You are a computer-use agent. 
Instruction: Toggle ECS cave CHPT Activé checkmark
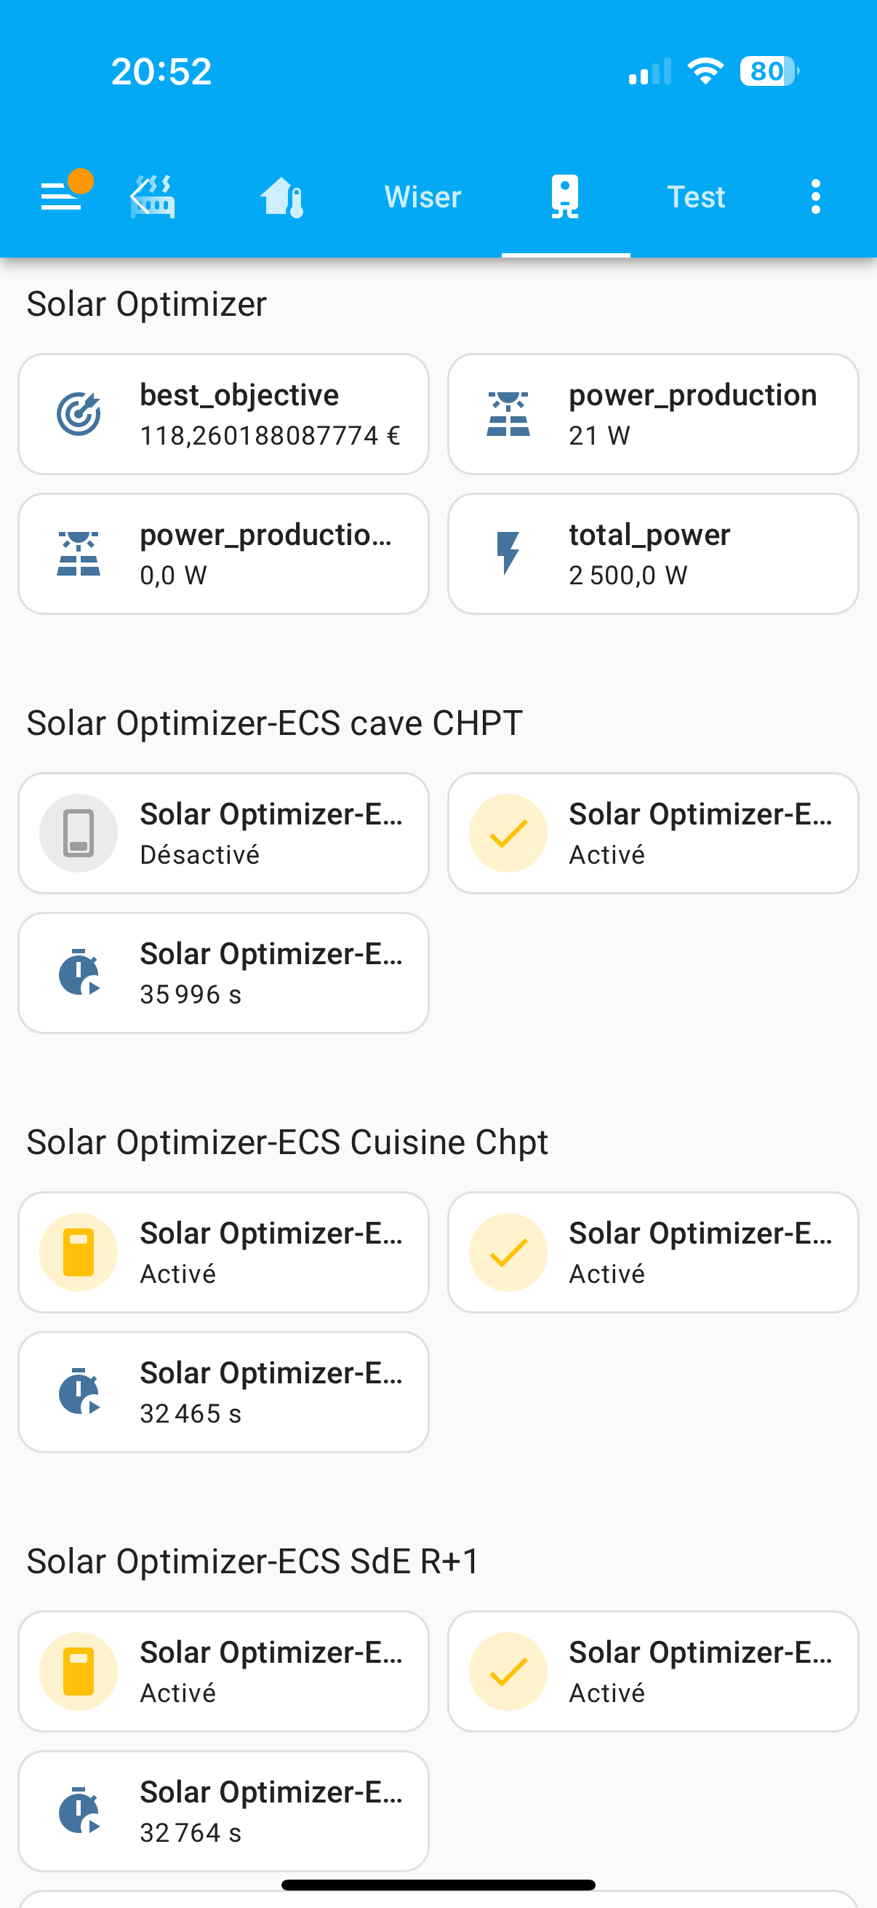[x=508, y=833]
